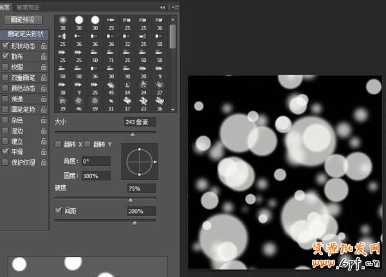The height and width of the screenshot is (277, 386).
Task: Enable the 翻转 X flip checkbox
Action: pyautogui.click(x=59, y=144)
